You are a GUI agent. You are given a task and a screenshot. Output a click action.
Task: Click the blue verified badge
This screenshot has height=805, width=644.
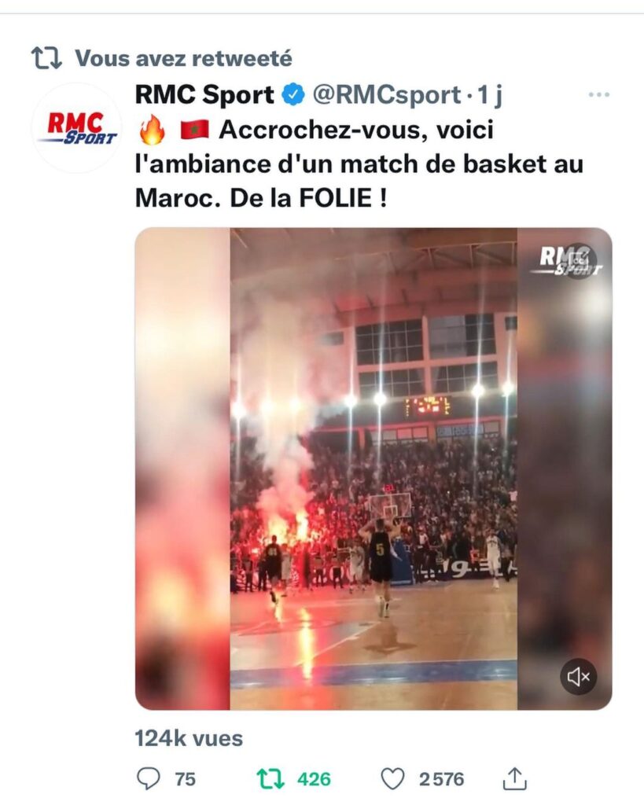click(x=294, y=95)
